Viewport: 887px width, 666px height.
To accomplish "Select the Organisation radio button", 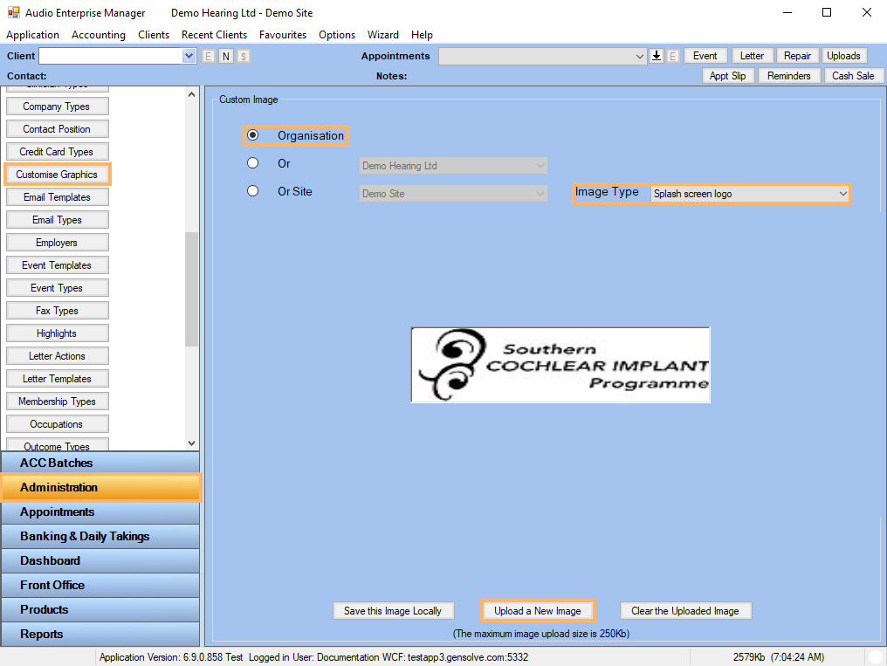I will pos(253,136).
